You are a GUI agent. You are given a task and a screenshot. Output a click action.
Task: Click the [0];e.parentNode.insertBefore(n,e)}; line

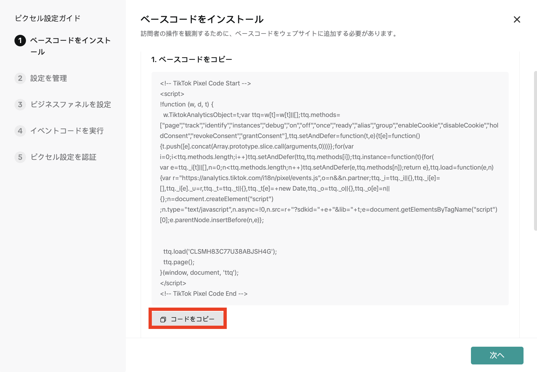(212, 220)
